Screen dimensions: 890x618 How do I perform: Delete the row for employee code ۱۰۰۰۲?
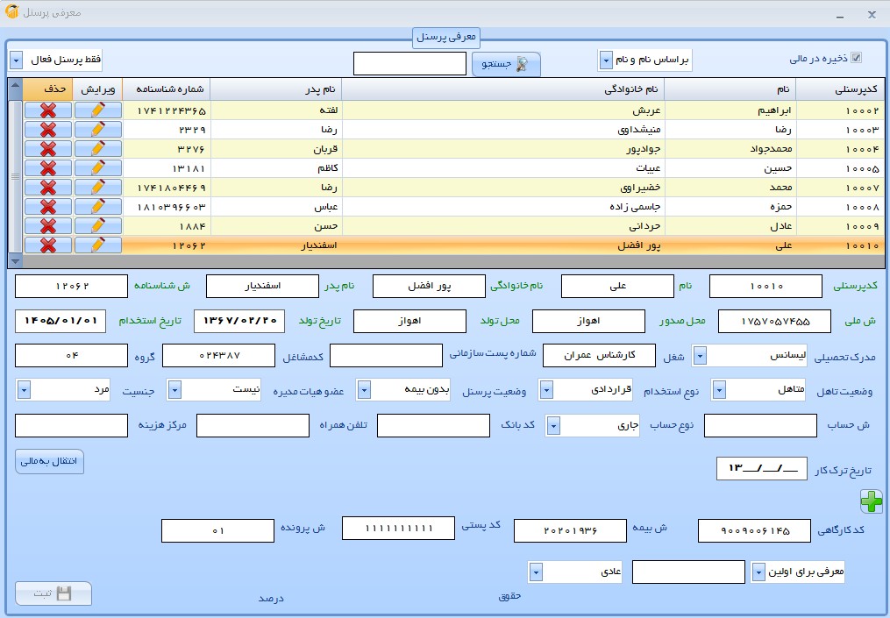(48, 110)
